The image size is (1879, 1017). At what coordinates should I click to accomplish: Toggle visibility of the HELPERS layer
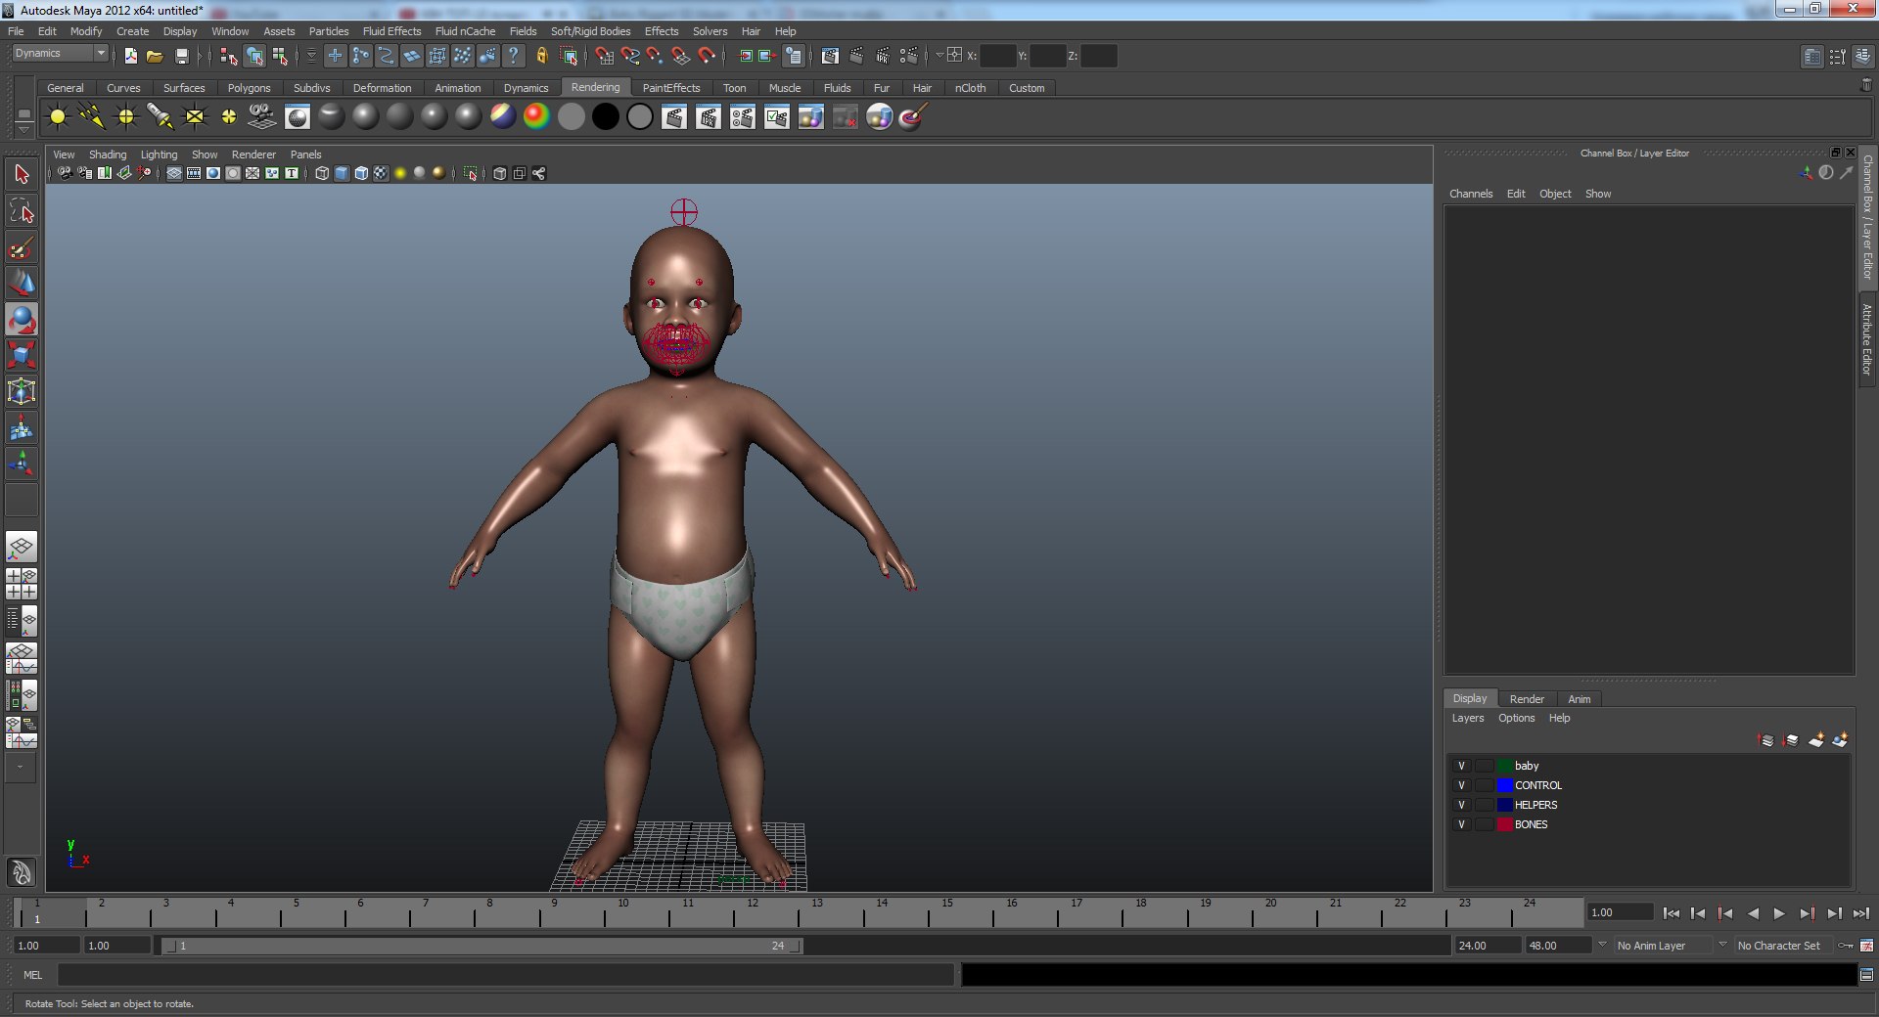(x=1462, y=805)
